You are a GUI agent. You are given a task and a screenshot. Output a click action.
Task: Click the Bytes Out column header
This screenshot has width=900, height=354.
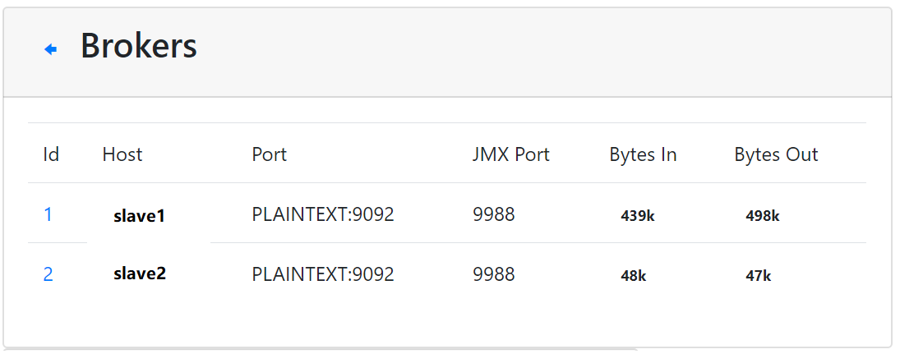776,154
